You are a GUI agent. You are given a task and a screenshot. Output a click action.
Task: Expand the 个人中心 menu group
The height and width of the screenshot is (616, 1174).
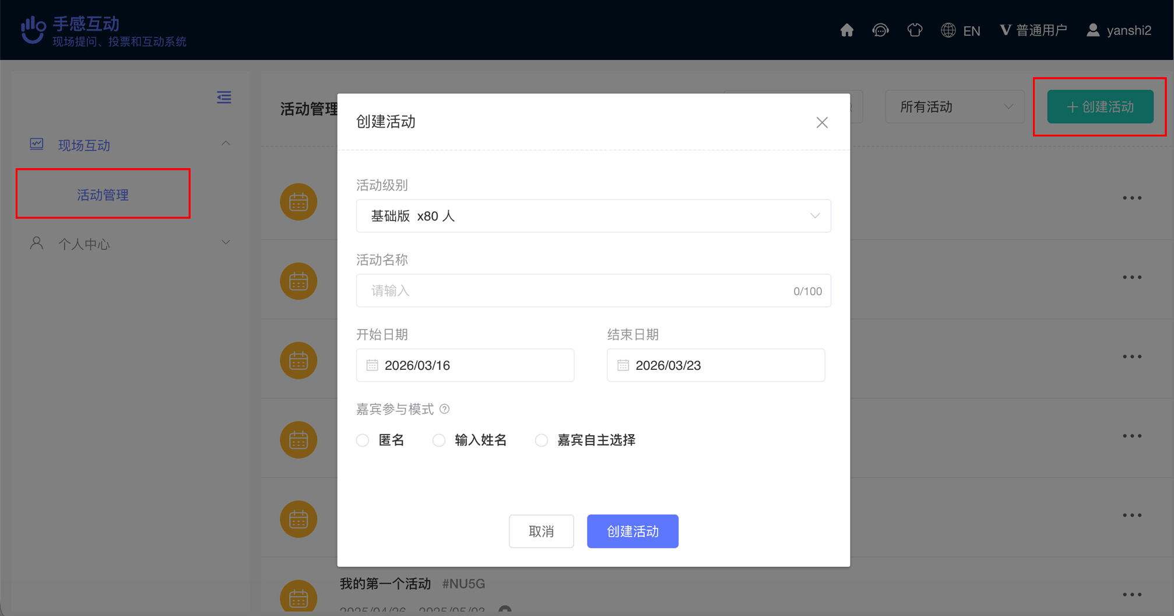(226, 243)
